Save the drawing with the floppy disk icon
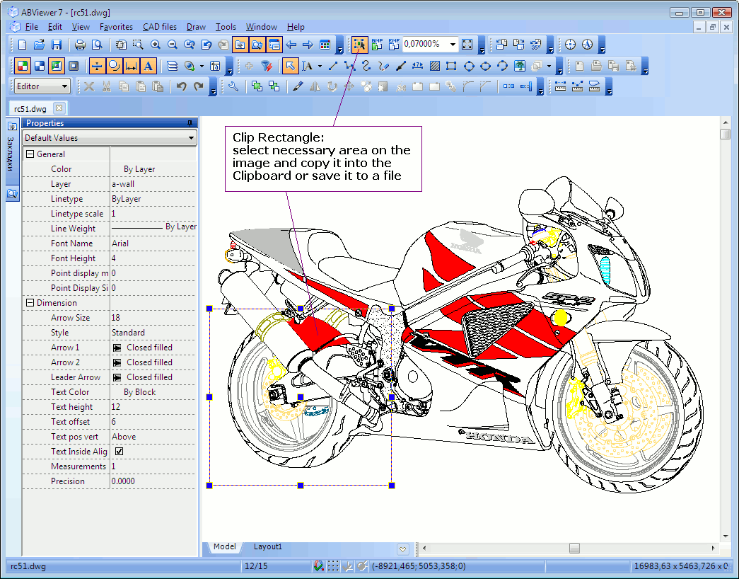The height and width of the screenshot is (579, 739). click(57, 45)
